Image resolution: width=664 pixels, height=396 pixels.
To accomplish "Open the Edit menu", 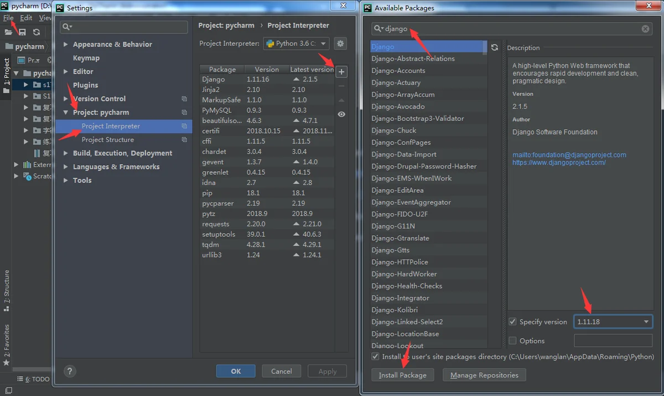I will [x=26, y=18].
